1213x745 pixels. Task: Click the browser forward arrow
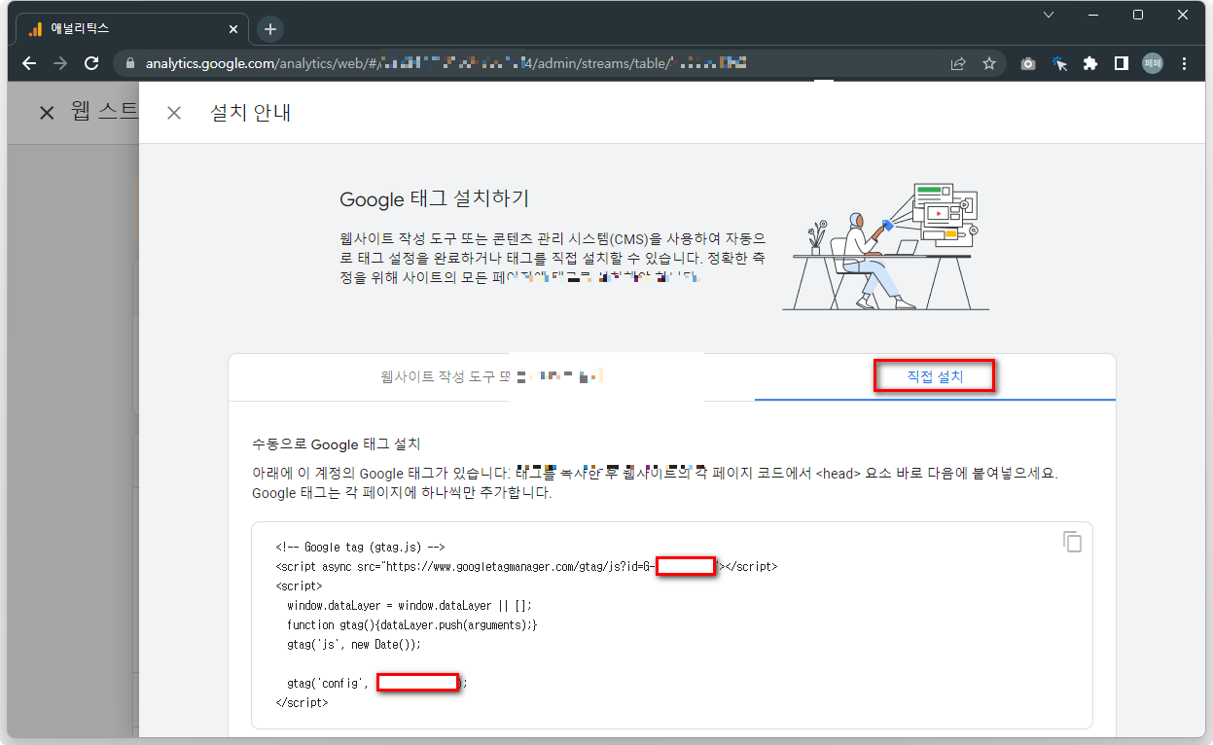[x=59, y=62]
